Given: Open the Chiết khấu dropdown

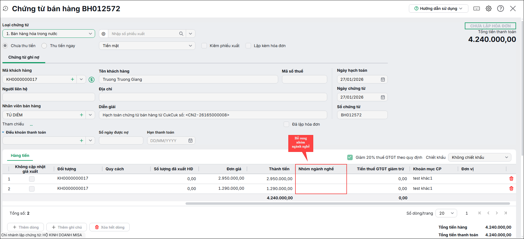Looking at the screenshot, I should (x=480, y=157).
